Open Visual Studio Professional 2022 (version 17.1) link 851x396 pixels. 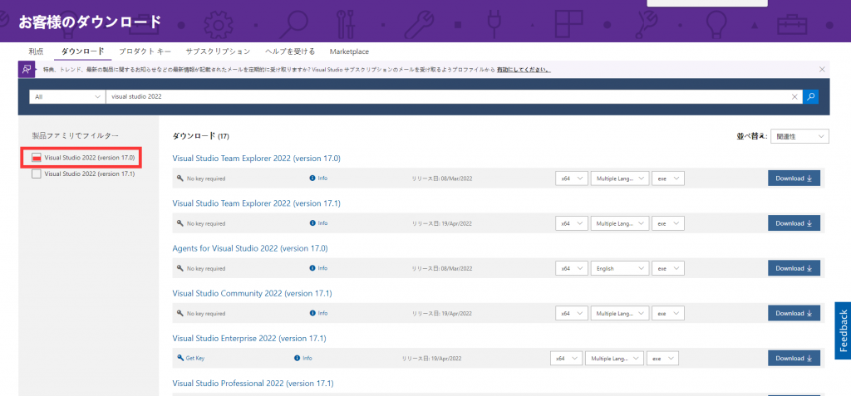253,384
